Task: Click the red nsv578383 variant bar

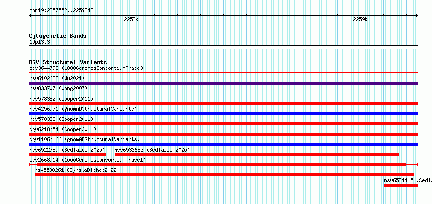Action: pyautogui.click(x=223, y=124)
